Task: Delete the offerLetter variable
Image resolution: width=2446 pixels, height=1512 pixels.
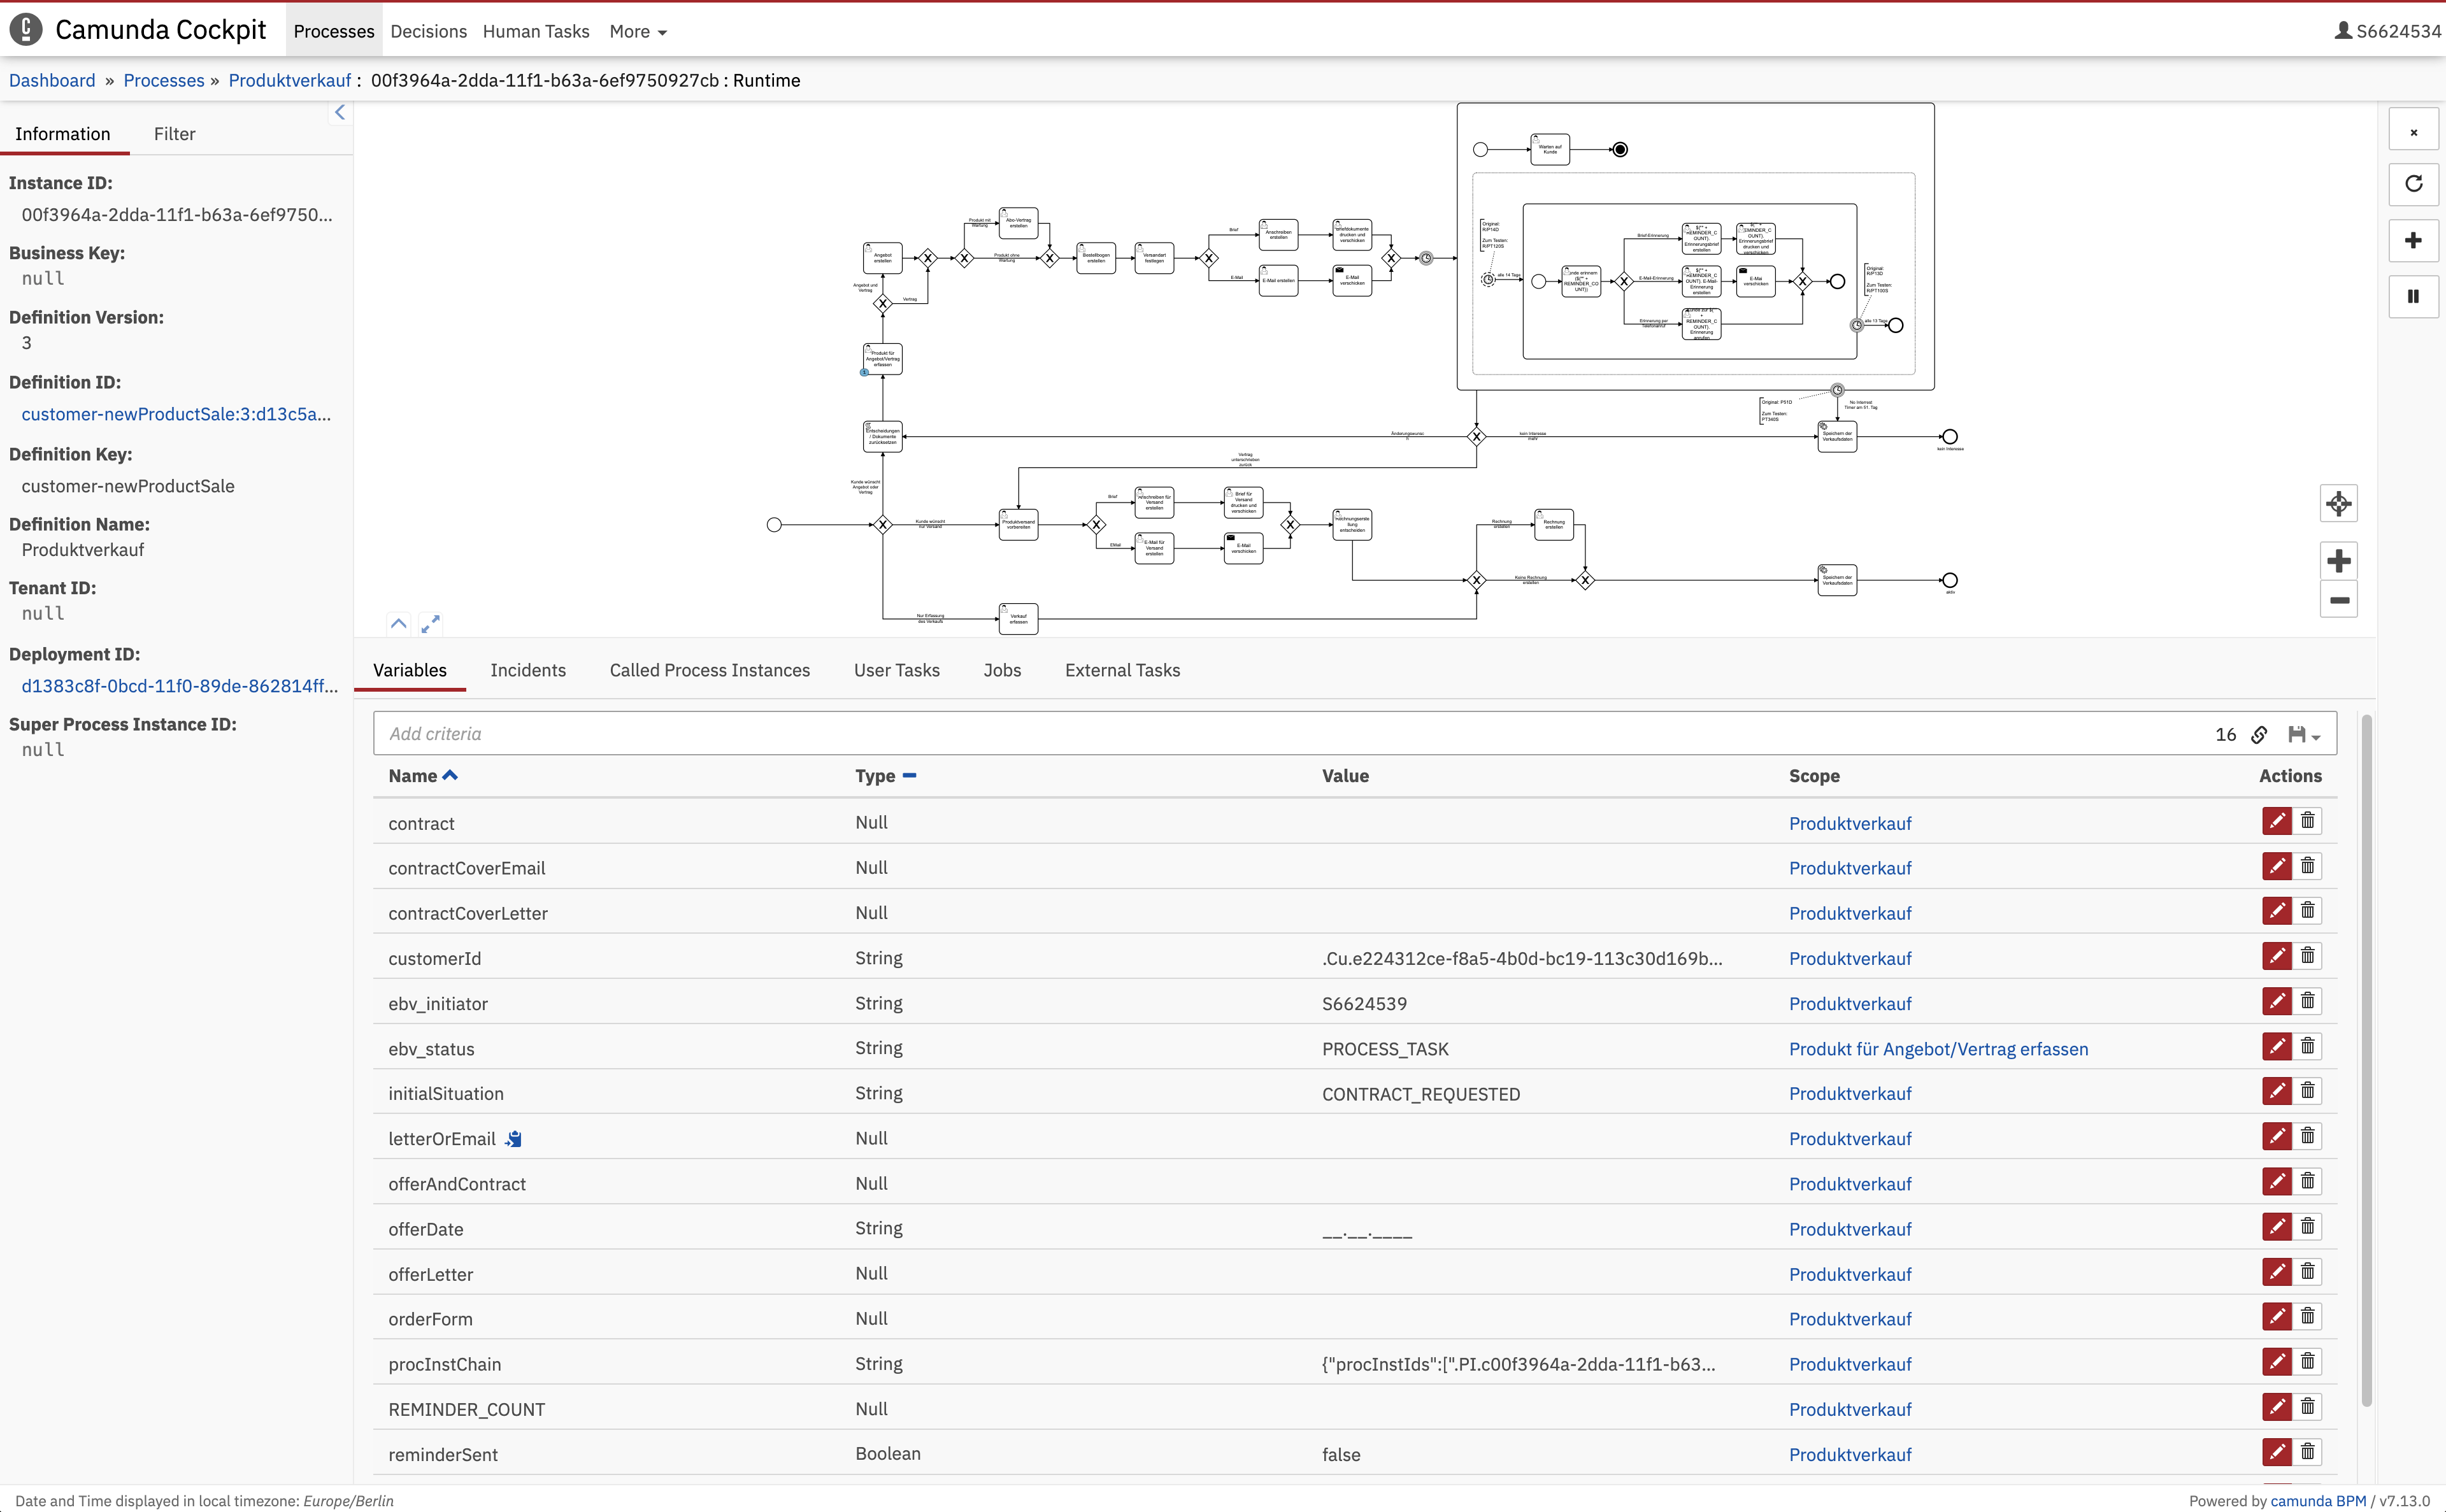Action: pos(2308,1271)
